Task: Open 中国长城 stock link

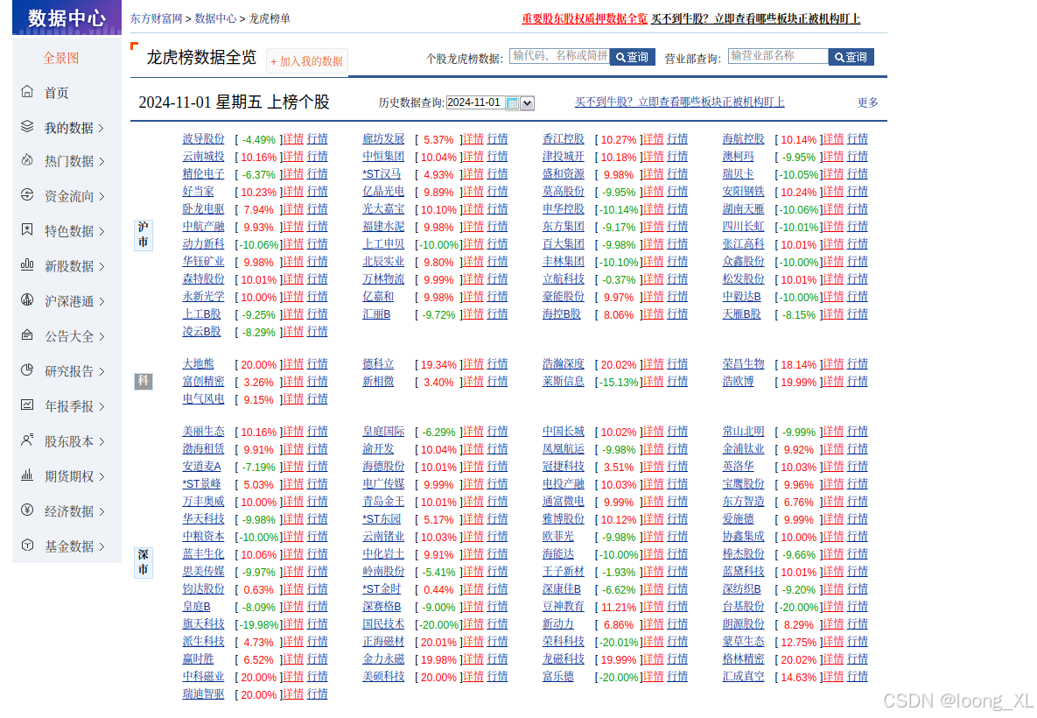Action: 564,432
